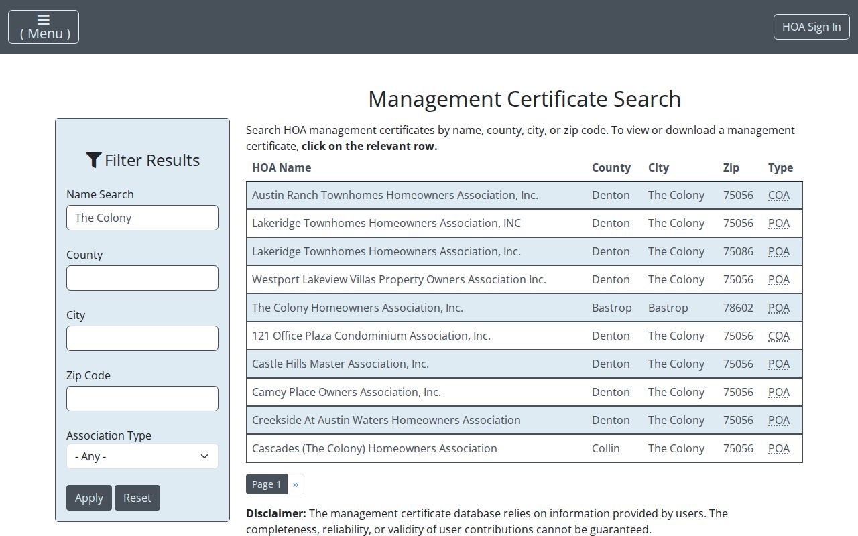Open Lakeridge Townhomes Homeowners Association, INC row
The width and height of the screenshot is (858, 536).
(524, 223)
